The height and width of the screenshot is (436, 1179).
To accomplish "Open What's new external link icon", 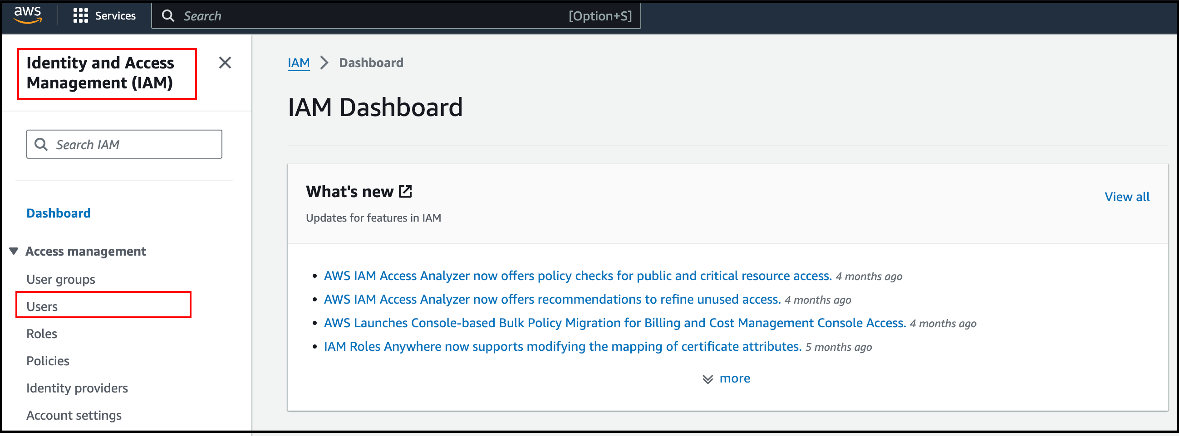I will (x=406, y=192).
